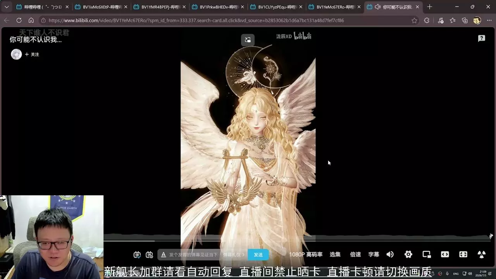Seek on the video progress bar
The width and height of the screenshot is (496, 279).
(296, 241)
